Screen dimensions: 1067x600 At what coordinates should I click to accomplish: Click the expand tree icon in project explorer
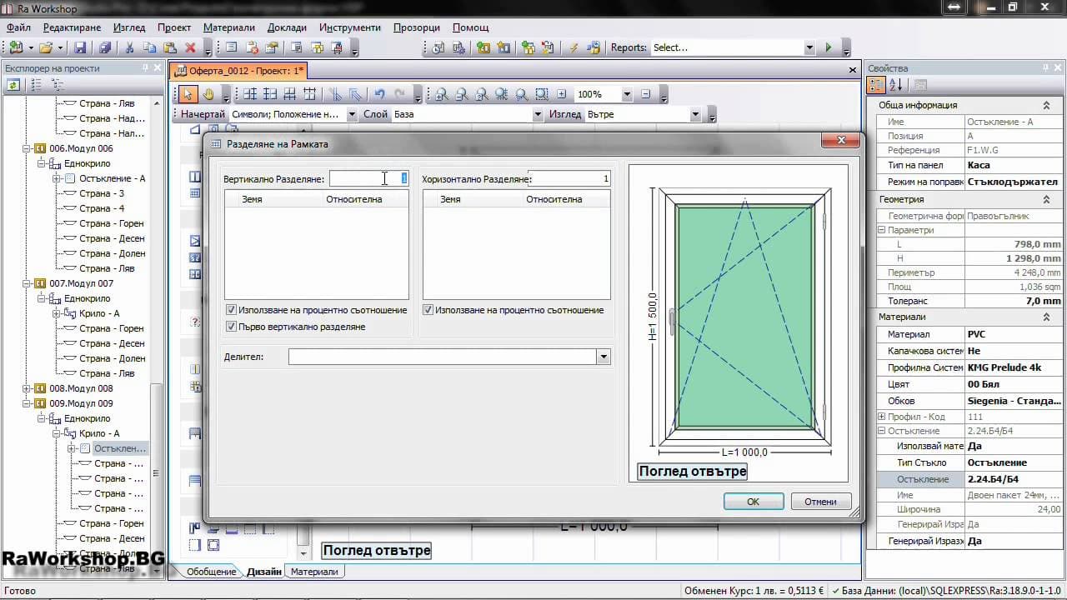[x=36, y=84]
